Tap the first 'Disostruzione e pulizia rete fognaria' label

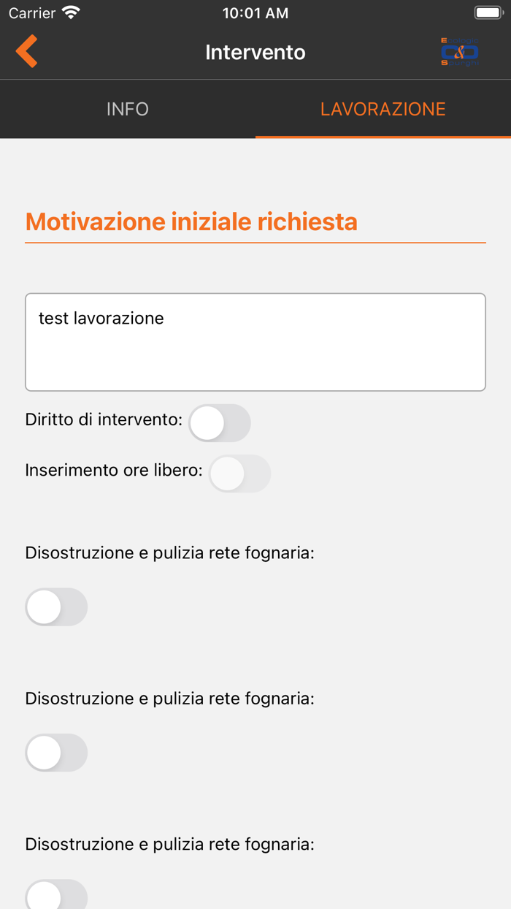pos(169,552)
